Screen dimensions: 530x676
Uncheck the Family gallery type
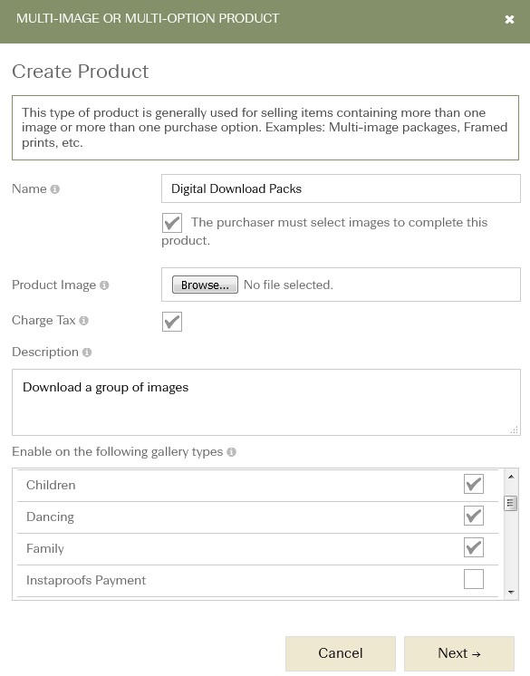point(474,547)
